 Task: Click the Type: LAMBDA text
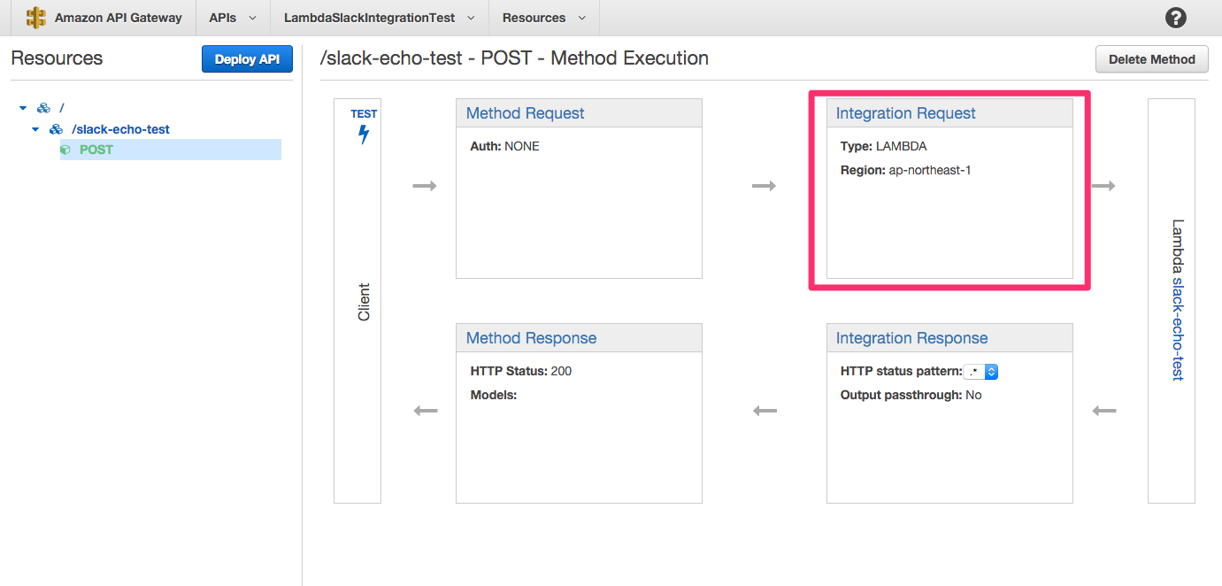(884, 146)
